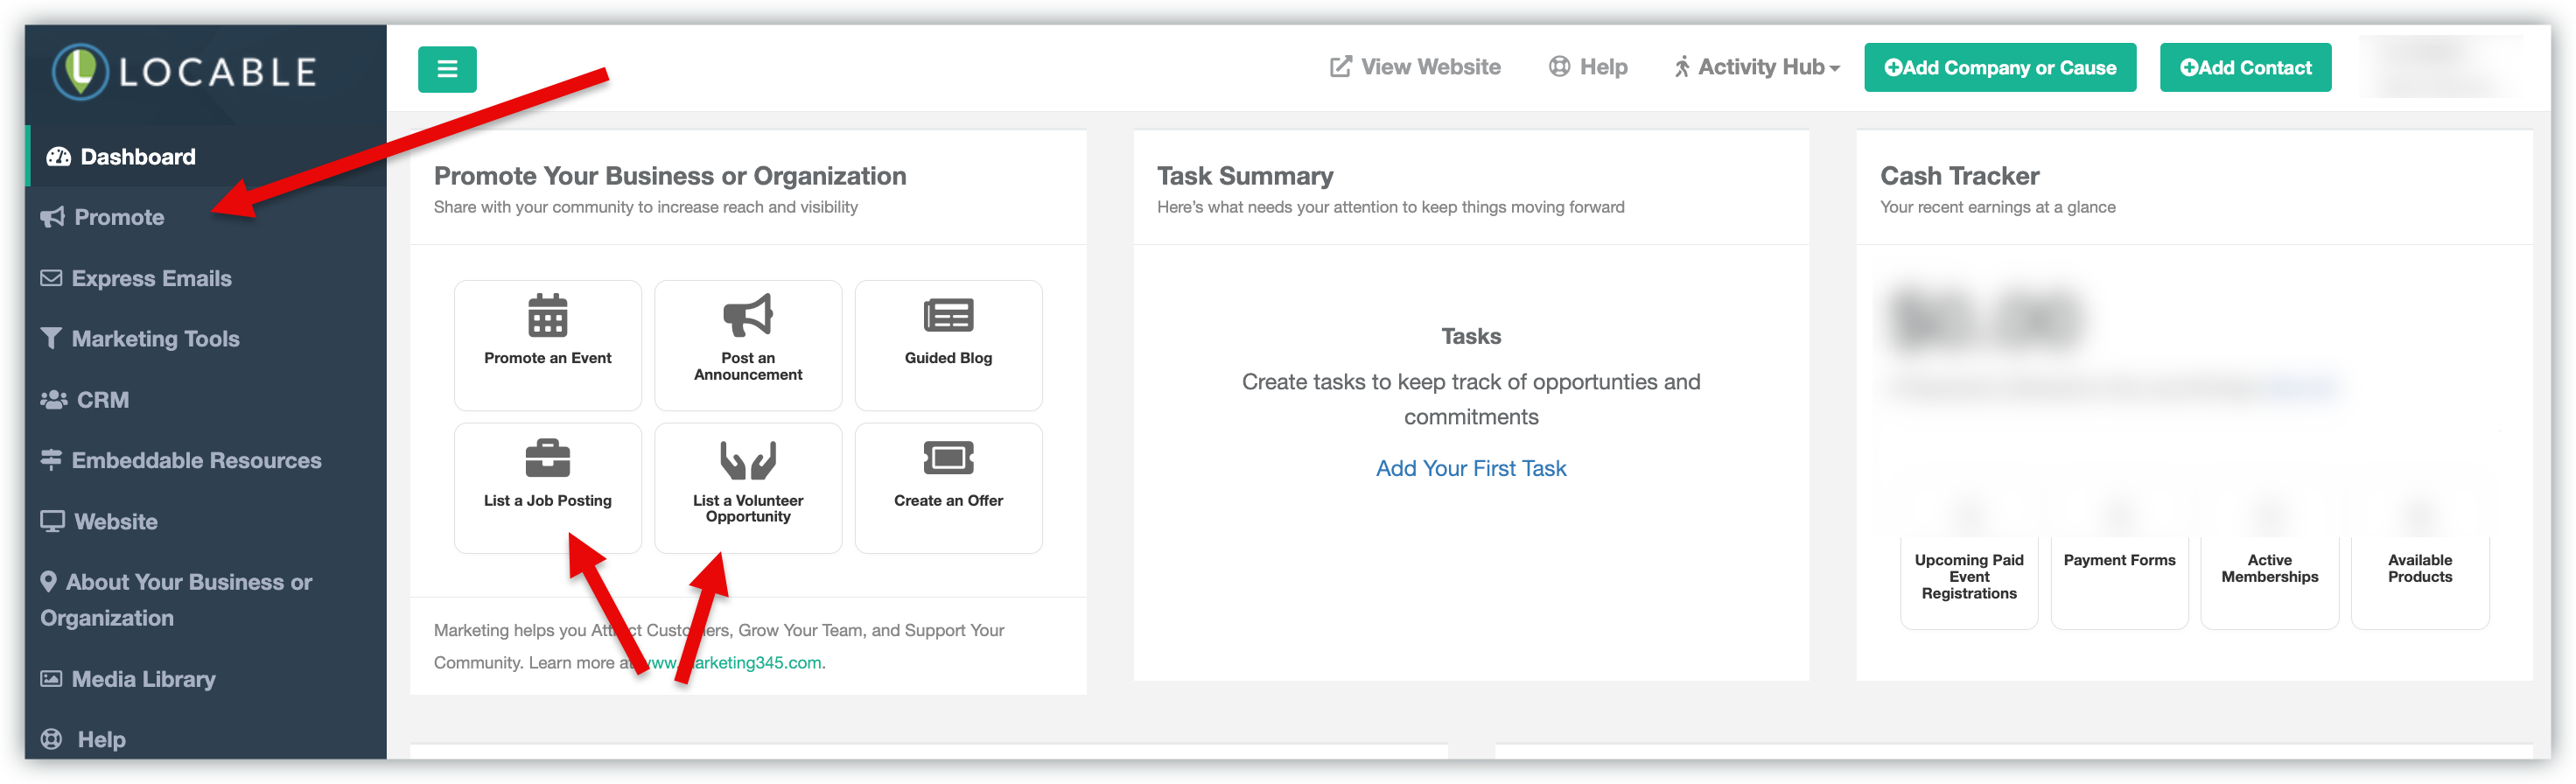The width and height of the screenshot is (2576, 784).
Task: Toggle the green hamburger sidebar menu
Action: point(447,69)
